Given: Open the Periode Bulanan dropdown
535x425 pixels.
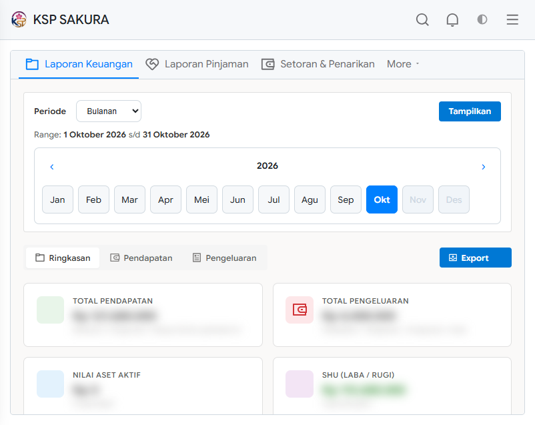Looking at the screenshot, I should pos(109,111).
